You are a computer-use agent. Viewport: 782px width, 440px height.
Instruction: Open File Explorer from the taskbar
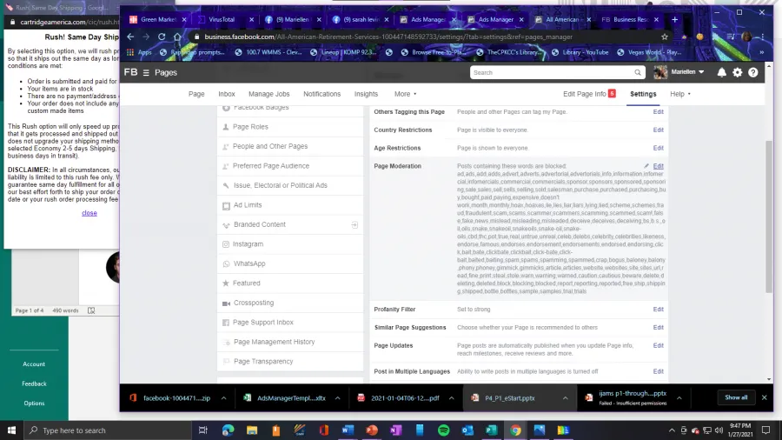click(252, 430)
